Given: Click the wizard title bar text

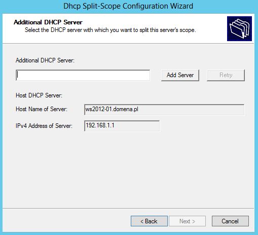Looking at the screenshot, I should pyautogui.click(x=128, y=6).
